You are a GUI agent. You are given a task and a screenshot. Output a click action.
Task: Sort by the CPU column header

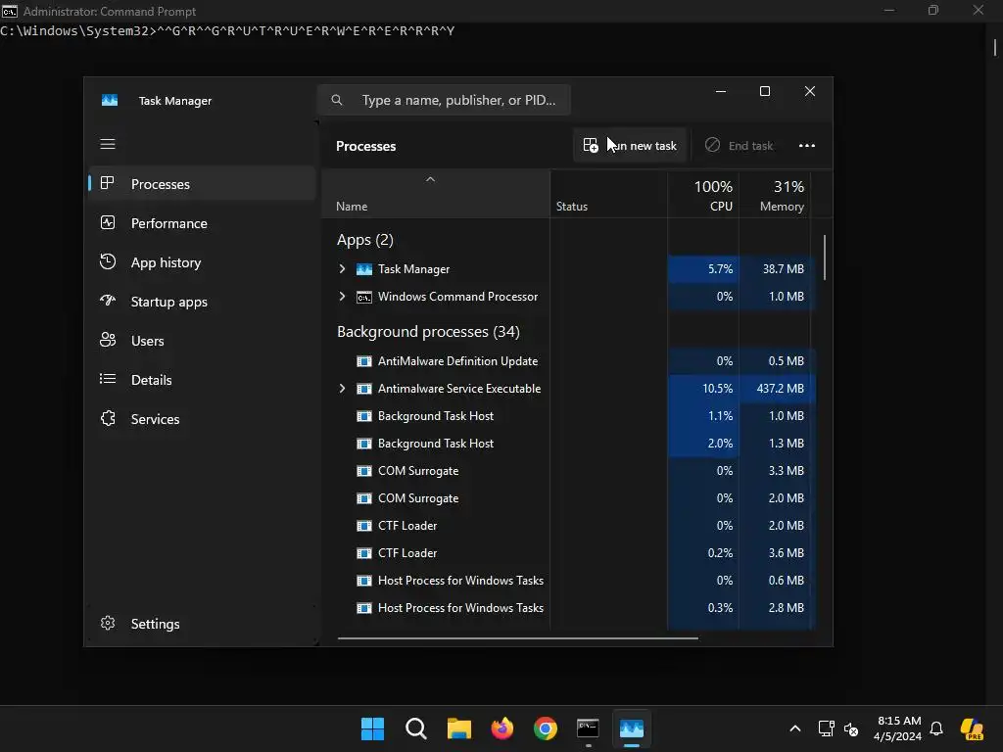coord(703,195)
